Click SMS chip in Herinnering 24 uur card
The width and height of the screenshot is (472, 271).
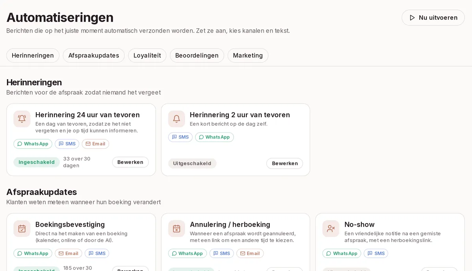click(x=67, y=144)
